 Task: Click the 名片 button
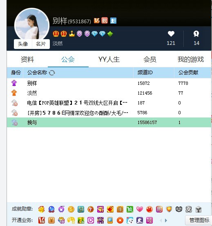[x=41, y=44]
